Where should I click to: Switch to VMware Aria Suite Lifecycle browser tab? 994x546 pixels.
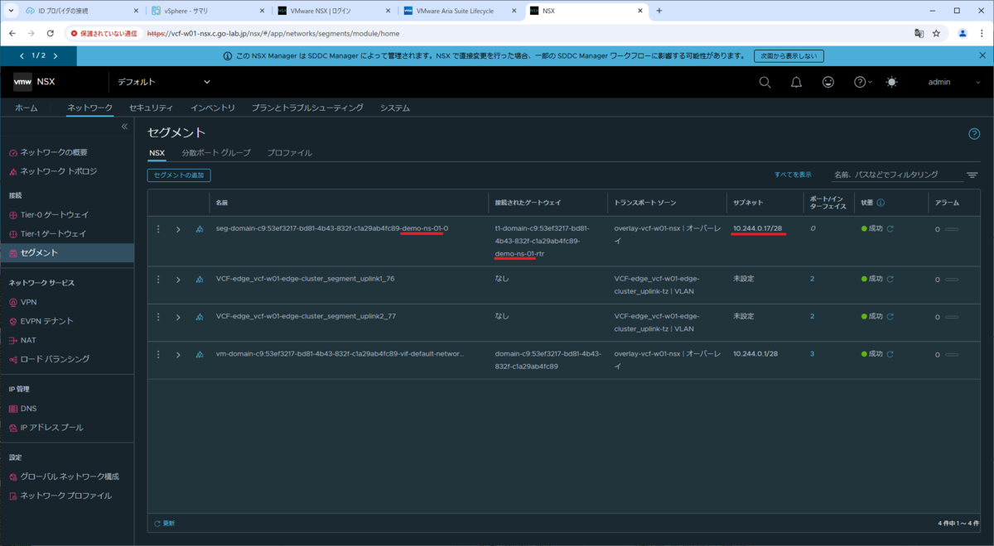(458, 11)
